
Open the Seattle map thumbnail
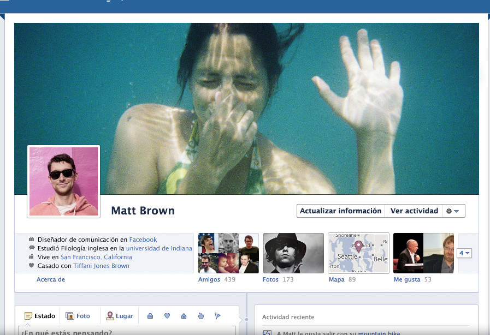click(358, 253)
